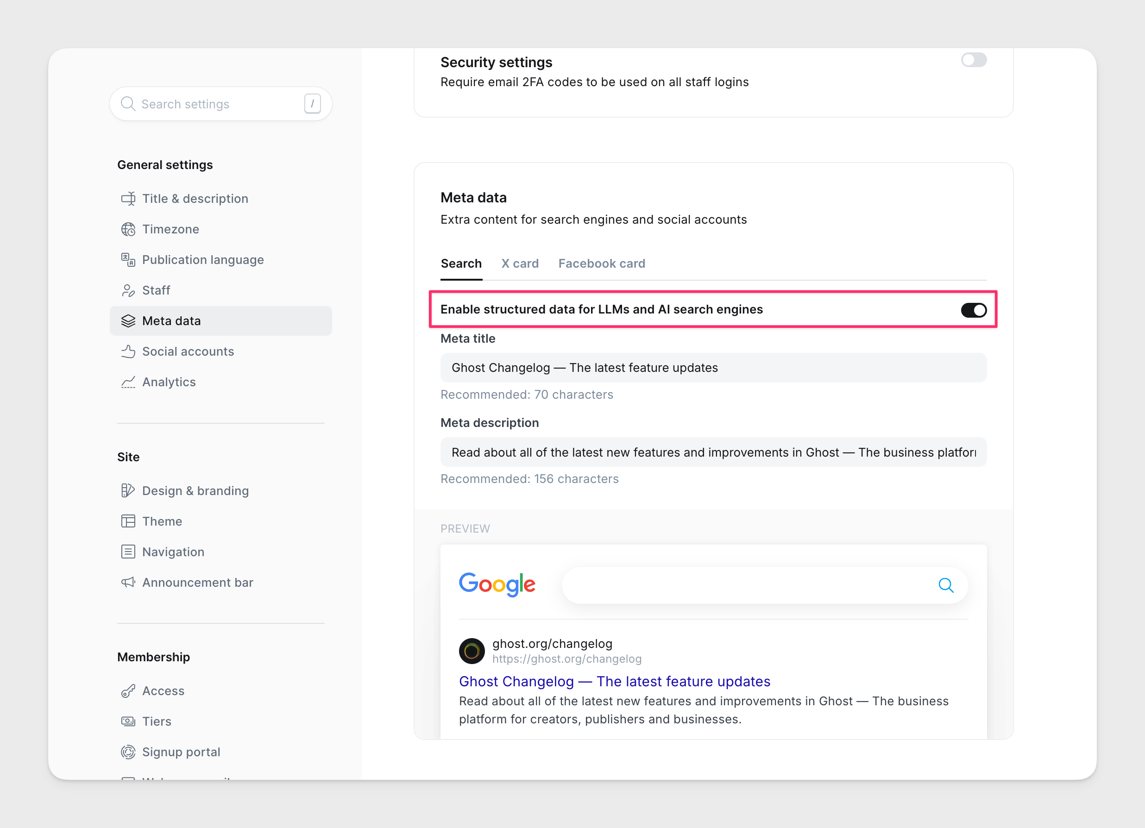The image size is (1145, 828).
Task: Click the 'Recommended: 156 characters' hint
Action: pyautogui.click(x=529, y=479)
